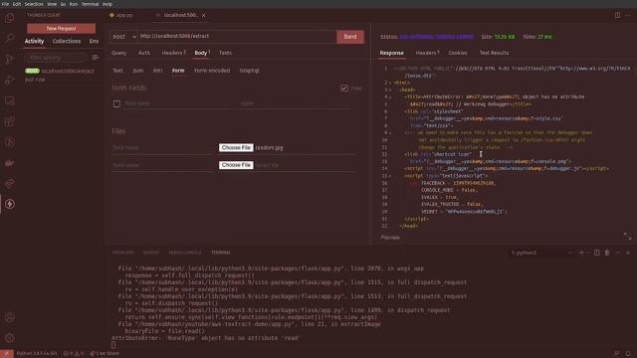Open editor more actions ellipsis
The image size is (637, 358).
click(x=628, y=15)
